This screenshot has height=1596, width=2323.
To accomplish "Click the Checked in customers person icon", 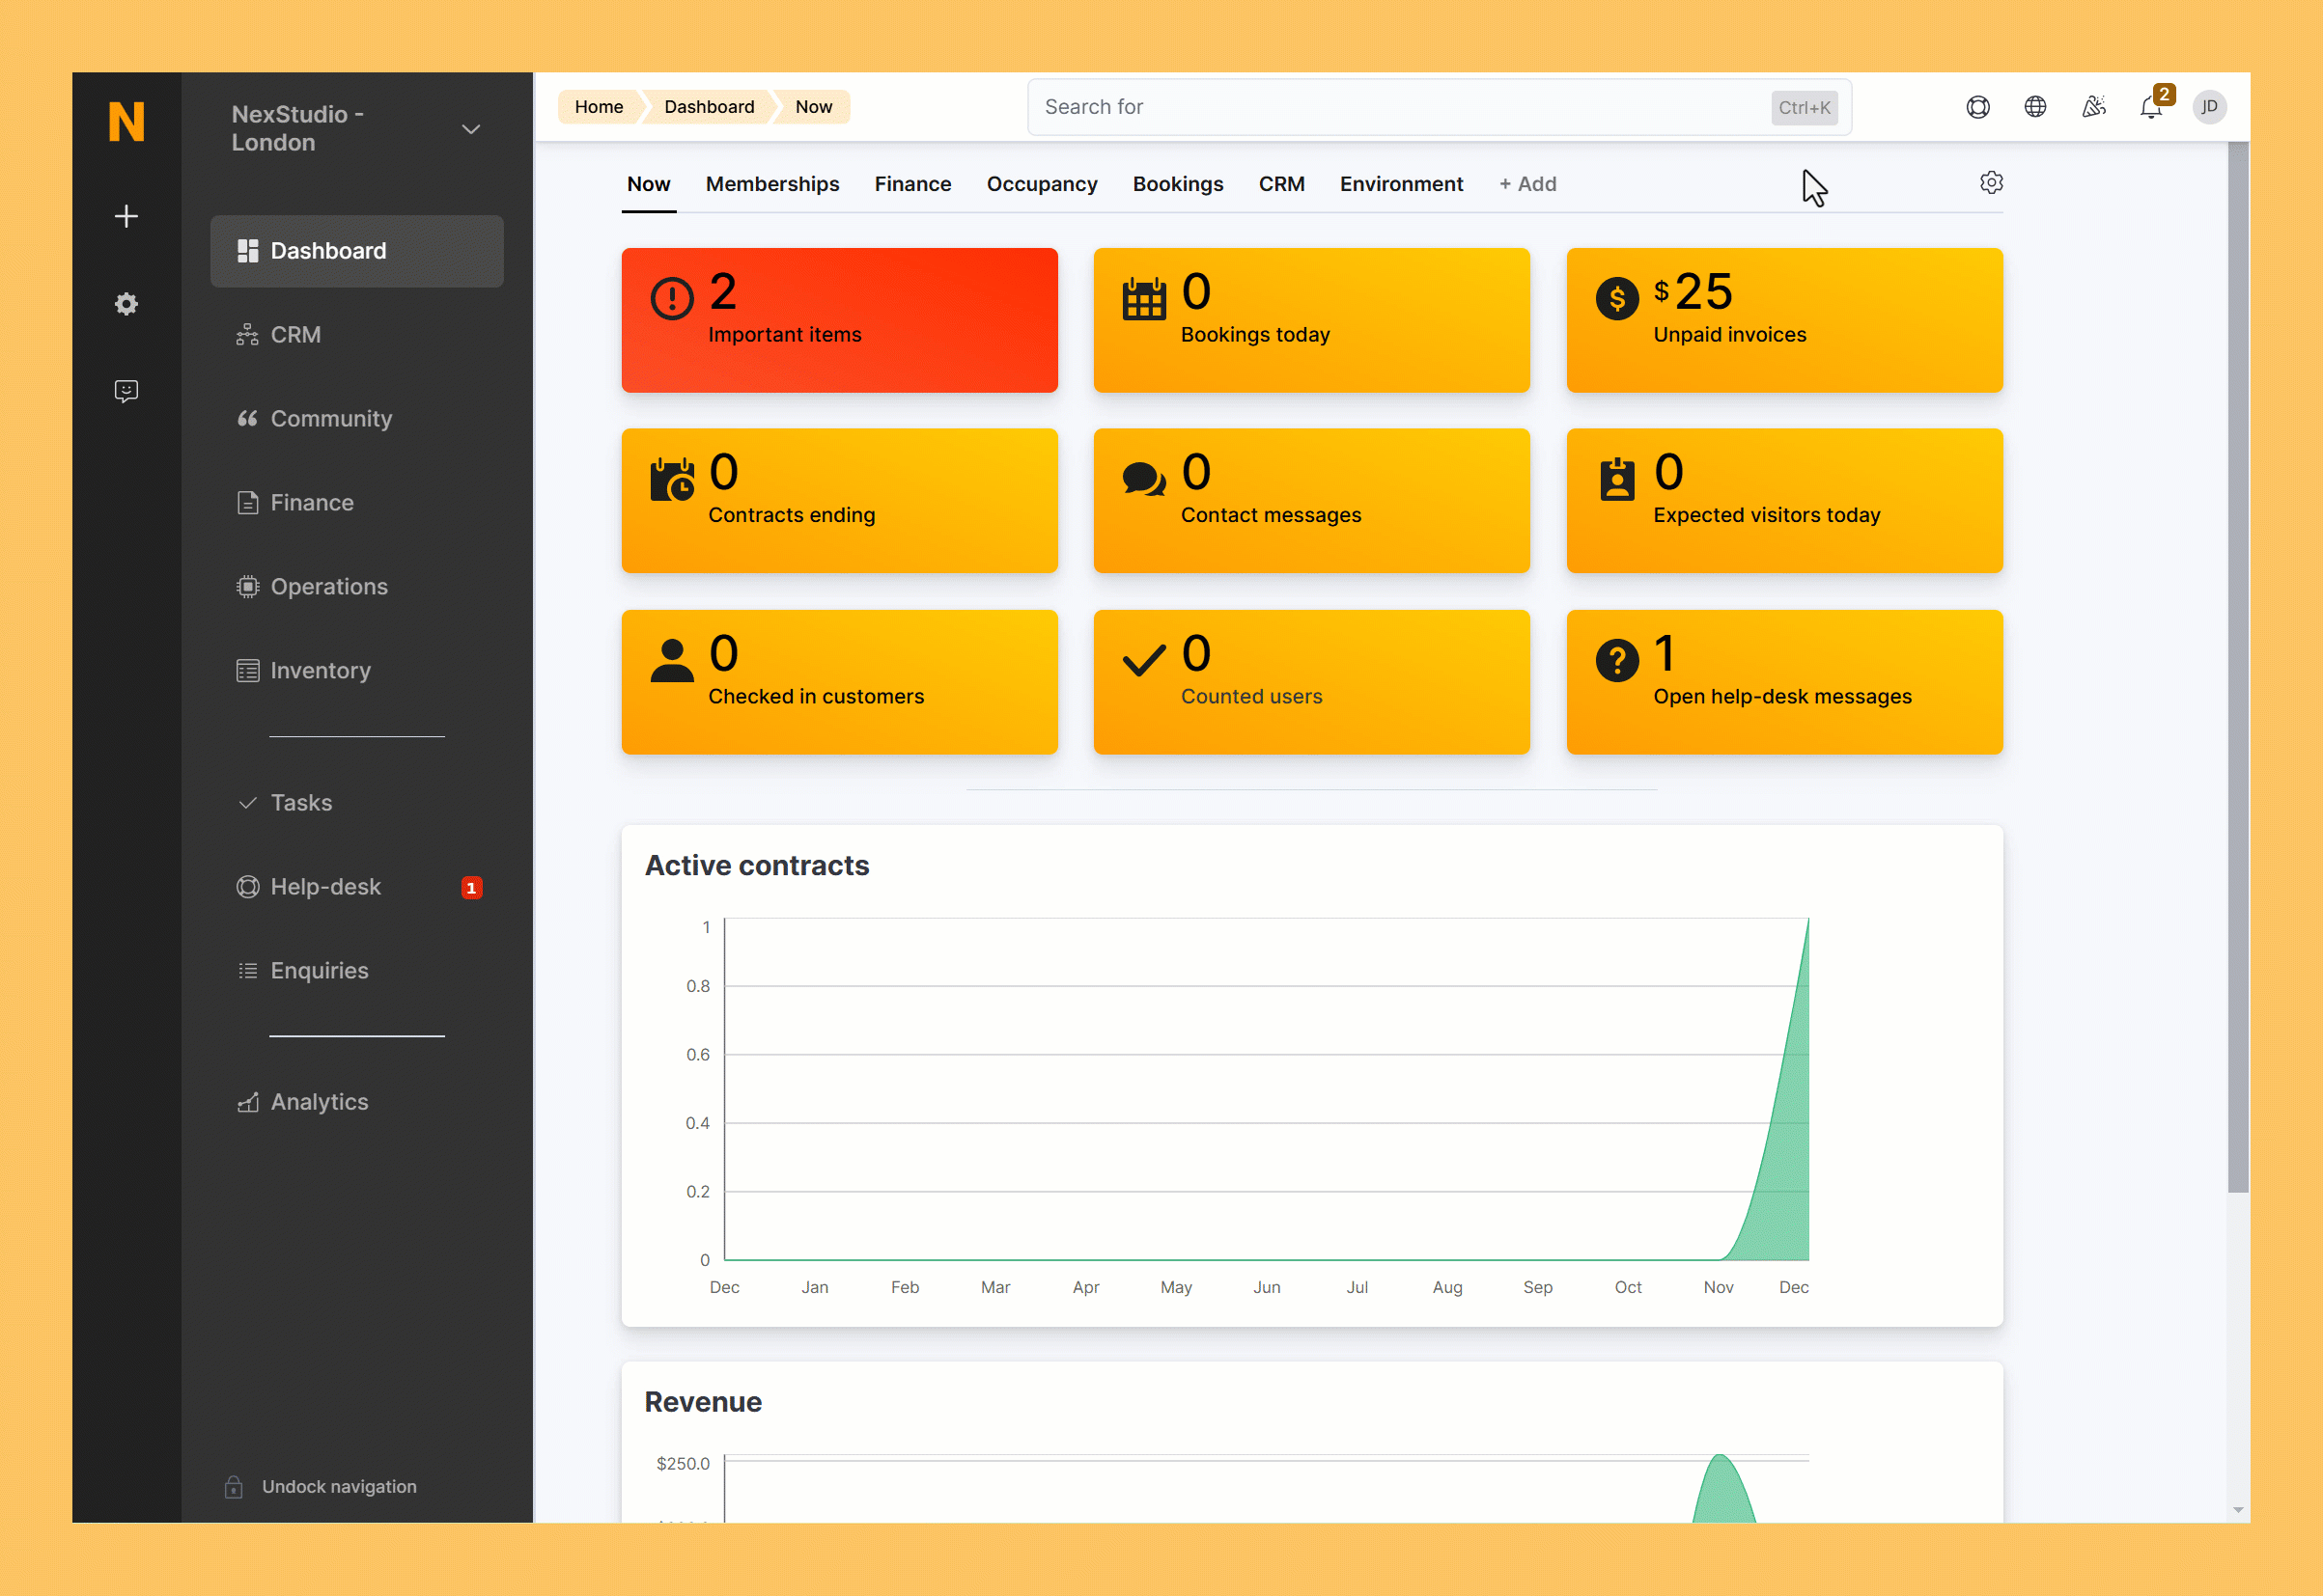I will (672, 660).
